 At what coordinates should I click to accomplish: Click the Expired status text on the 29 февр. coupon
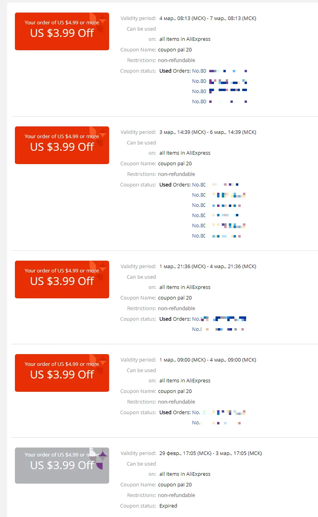(168, 506)
